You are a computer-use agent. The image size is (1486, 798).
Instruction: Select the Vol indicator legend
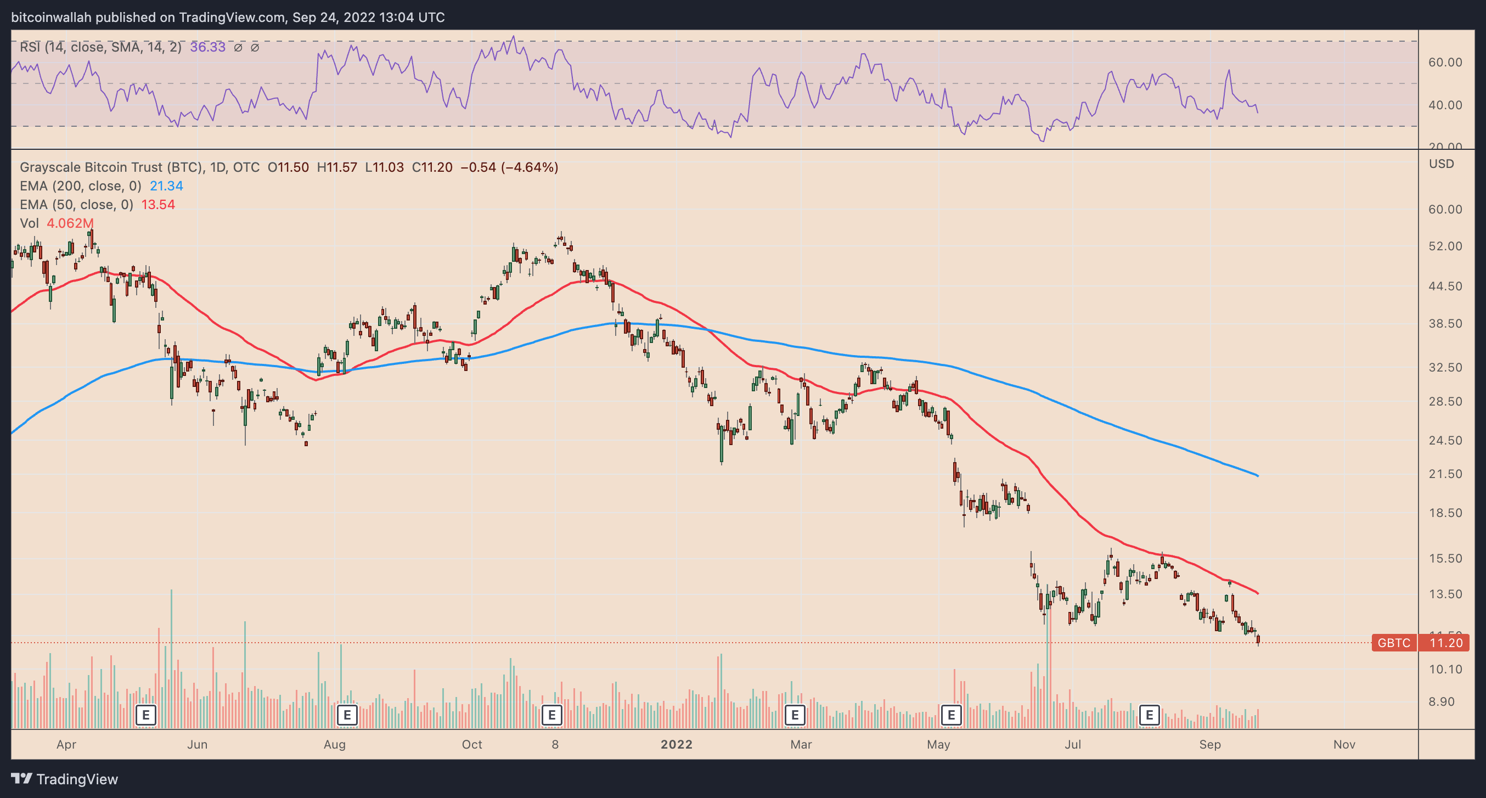point(30,223)
